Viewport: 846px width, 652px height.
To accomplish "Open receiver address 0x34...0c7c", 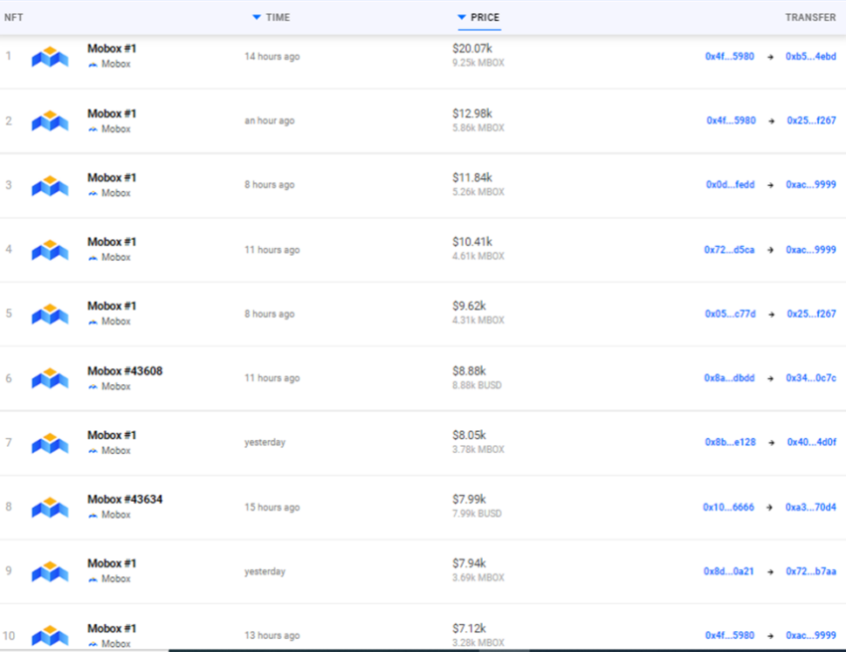I will pos(811,378).
